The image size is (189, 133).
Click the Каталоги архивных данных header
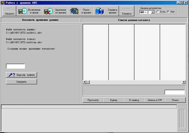tap(40, 20)
